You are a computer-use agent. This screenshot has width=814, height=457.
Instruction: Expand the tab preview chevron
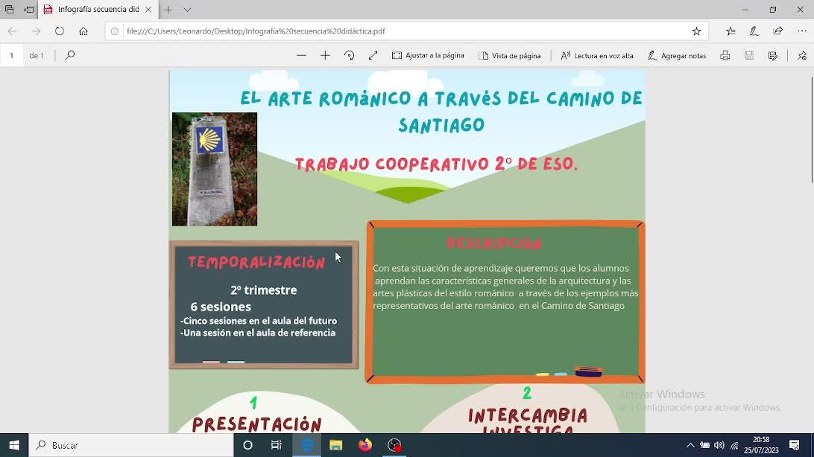[187, 10]
